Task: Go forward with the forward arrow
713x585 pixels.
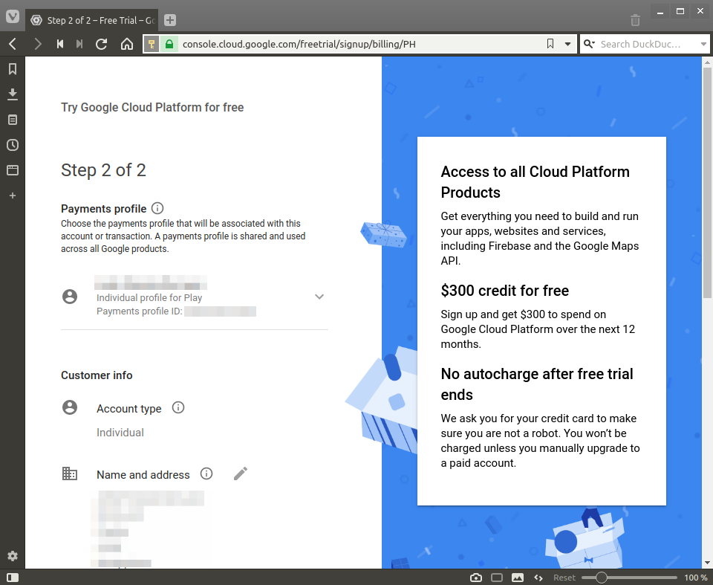Action: (38, 44)
